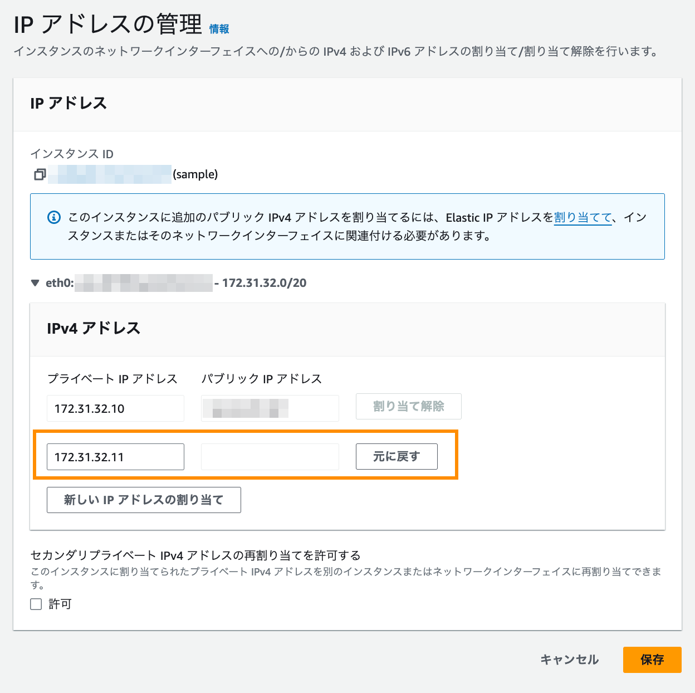The height and width of the screenshot is (693, 695).
Task: Click 新しい IP アドレスの割り当て button
Action: coord(144,500)
